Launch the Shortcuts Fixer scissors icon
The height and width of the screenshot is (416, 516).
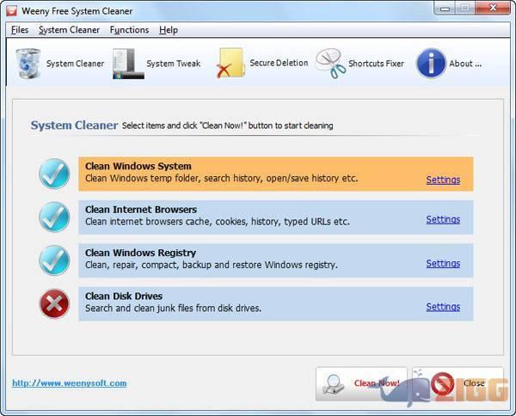pyautogui.click(x=329, y=64)
